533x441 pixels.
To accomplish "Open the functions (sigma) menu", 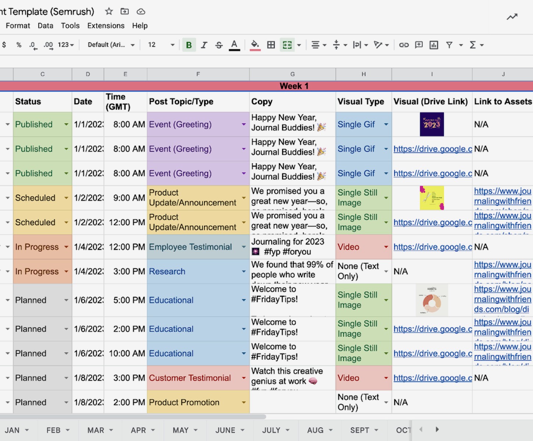I will (473, 44).
